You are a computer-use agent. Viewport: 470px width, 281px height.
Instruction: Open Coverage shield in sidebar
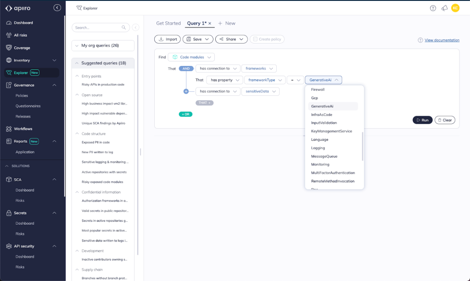pos(22,48)
